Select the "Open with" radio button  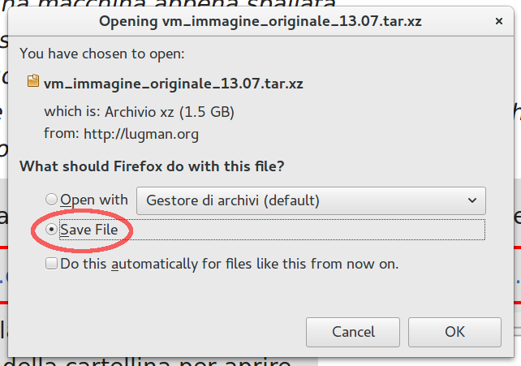[x=52, y=200]
